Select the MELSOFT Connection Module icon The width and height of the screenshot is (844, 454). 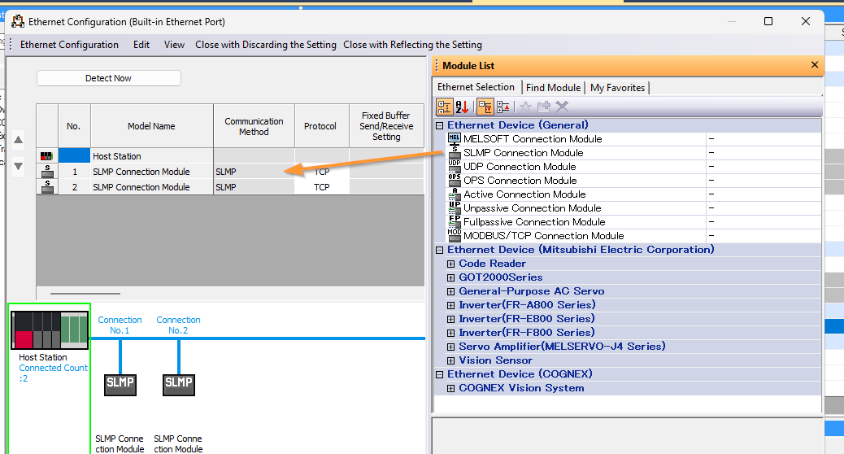point(455,139)
